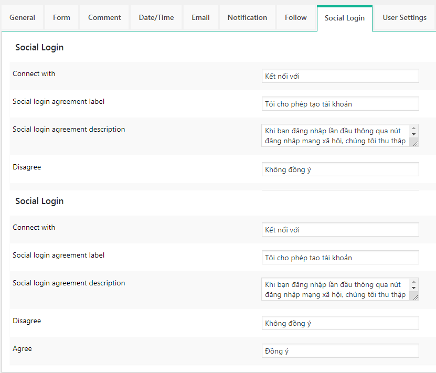Click the second Disagree input containing 'Không đồng ý'
This screenshot has width=436, height=373.
[x=340, y=323]
